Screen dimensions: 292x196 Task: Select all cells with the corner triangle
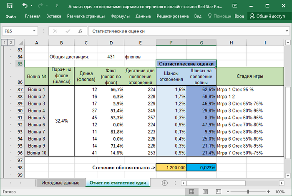(x=20, y=43)
